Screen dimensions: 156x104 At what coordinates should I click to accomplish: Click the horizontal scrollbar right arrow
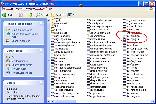click(153, 101)
